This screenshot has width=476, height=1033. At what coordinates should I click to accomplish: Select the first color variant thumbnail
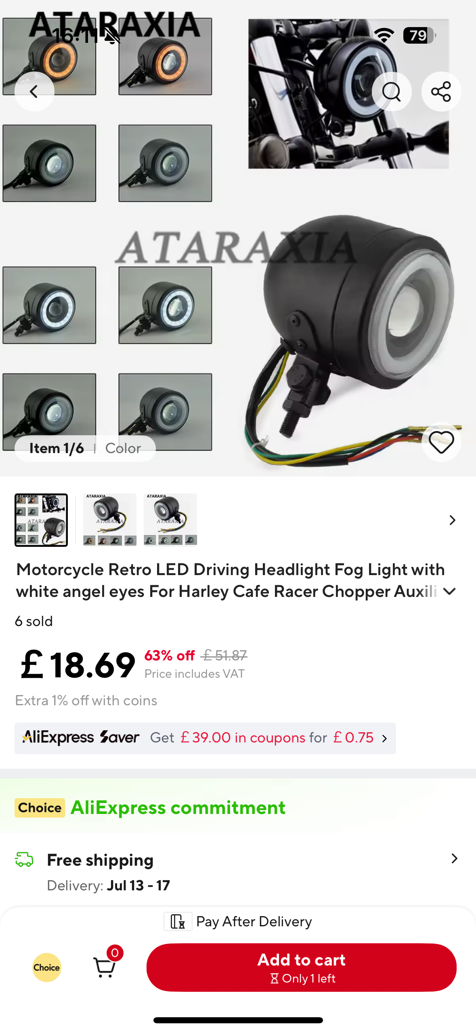pyautogui.click(x=41, y=520)
